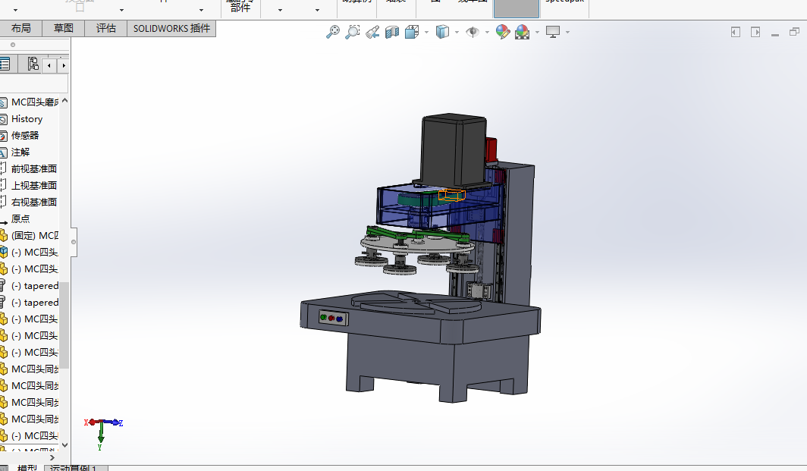
Task: Toggle the Hide/Show Items eye icon
Action: 473,32
